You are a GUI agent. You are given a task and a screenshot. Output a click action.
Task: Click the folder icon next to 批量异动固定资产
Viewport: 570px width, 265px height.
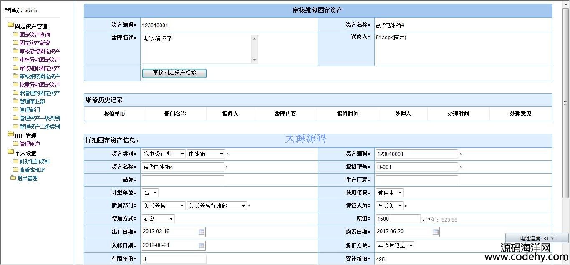coord(15,84)
